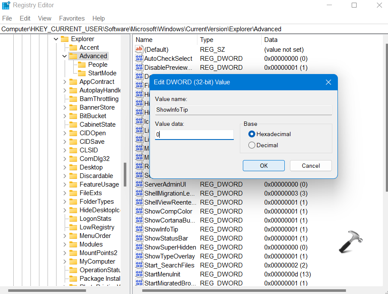Cancel the Edit DWORD dialog
This screenshot has width=388, height=294.
click(310, 166)
